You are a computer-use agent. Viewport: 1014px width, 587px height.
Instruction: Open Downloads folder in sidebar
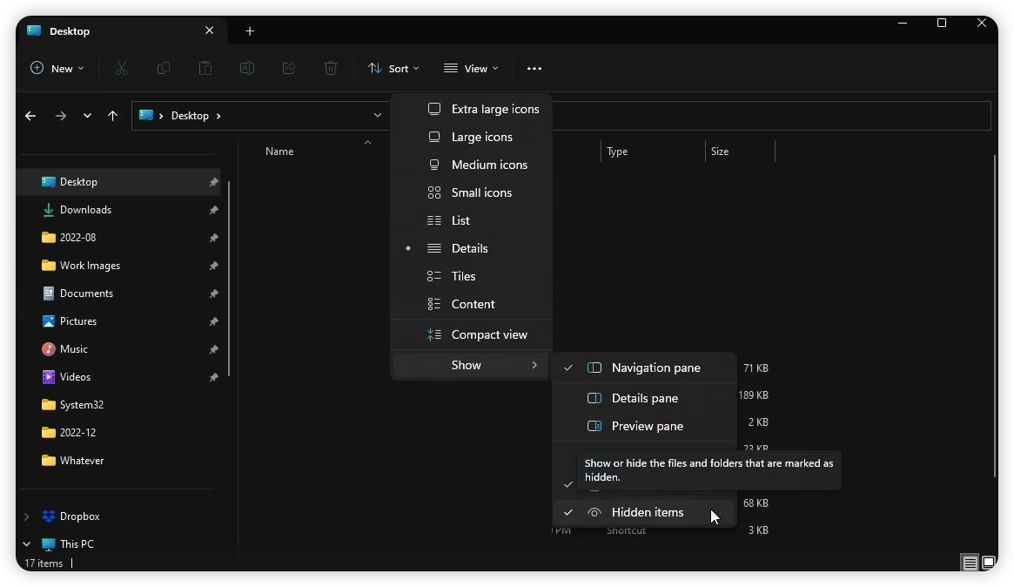pos(85,210)
